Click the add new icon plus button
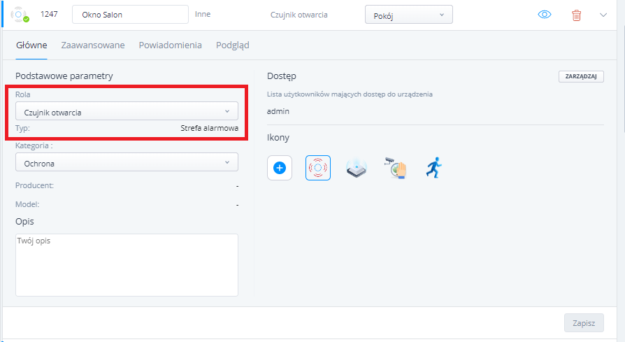Image resolution: width=625 pixels, height=342 pixels. click(x=280, y=168)
